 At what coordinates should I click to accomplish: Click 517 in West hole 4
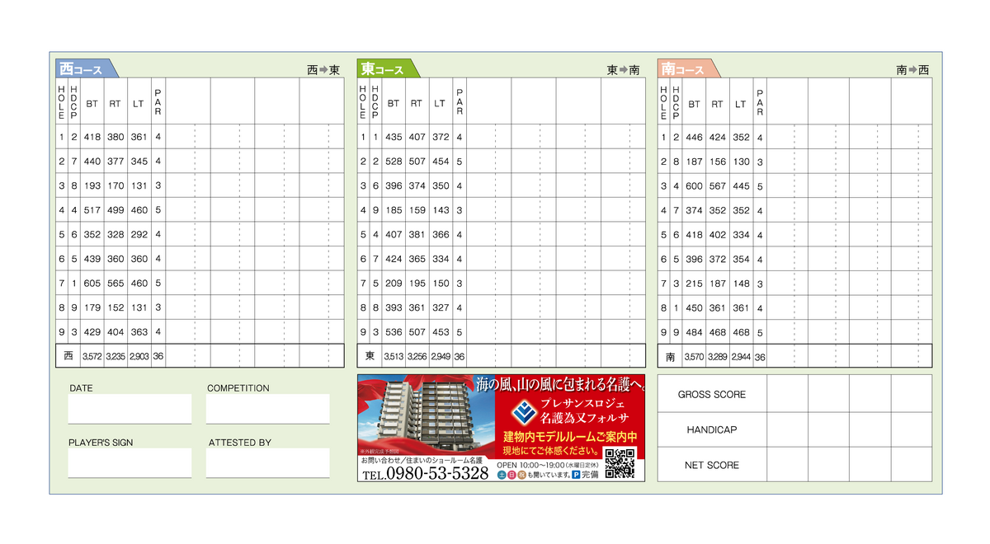(92, 210)
